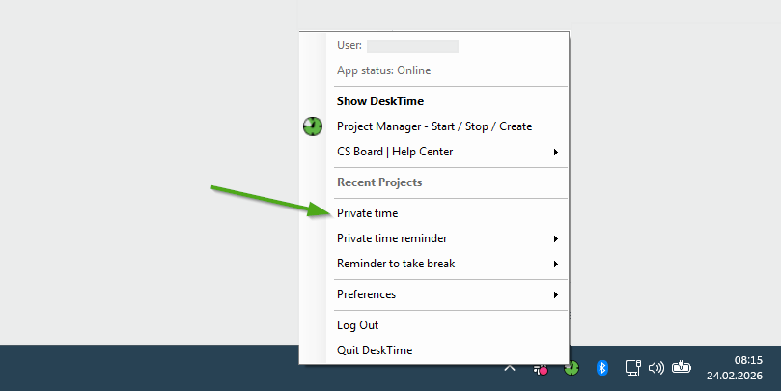Expand the Preferences submenu arrow

[x=555, y=294]
